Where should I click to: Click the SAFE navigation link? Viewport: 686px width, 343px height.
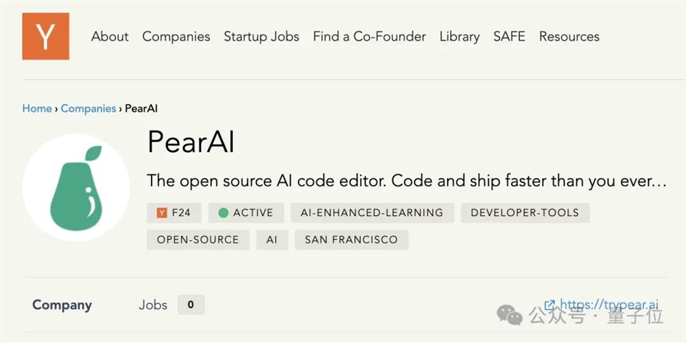tap(509, 36)
